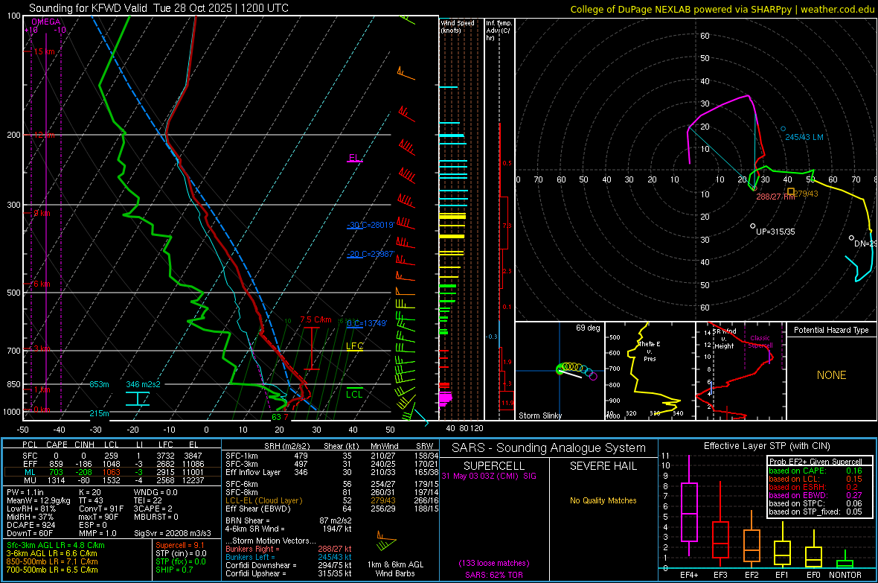Click the 'SigSvr = 20208 m3/s3' value

[173, 533]
